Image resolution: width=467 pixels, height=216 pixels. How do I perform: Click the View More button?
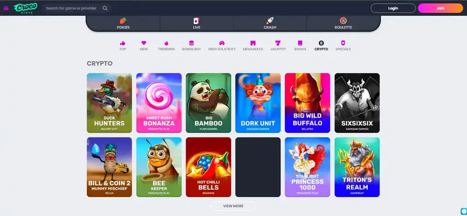(x=233, y=206)
